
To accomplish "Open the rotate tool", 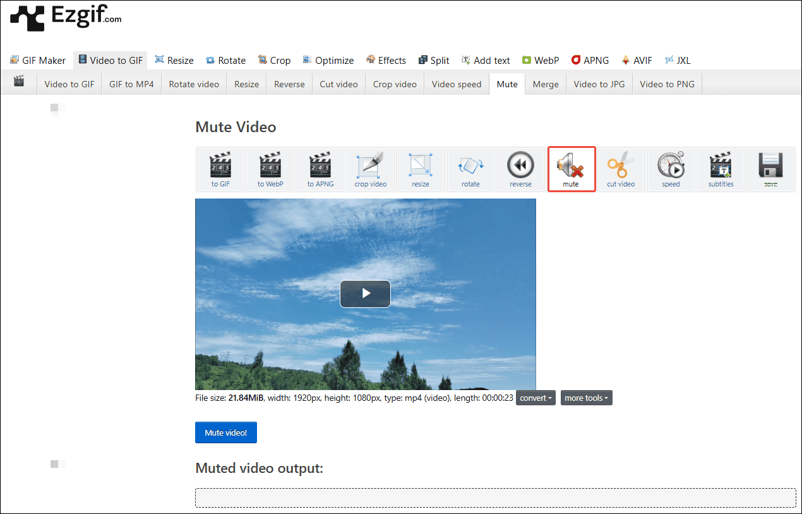I will (470, 169).
